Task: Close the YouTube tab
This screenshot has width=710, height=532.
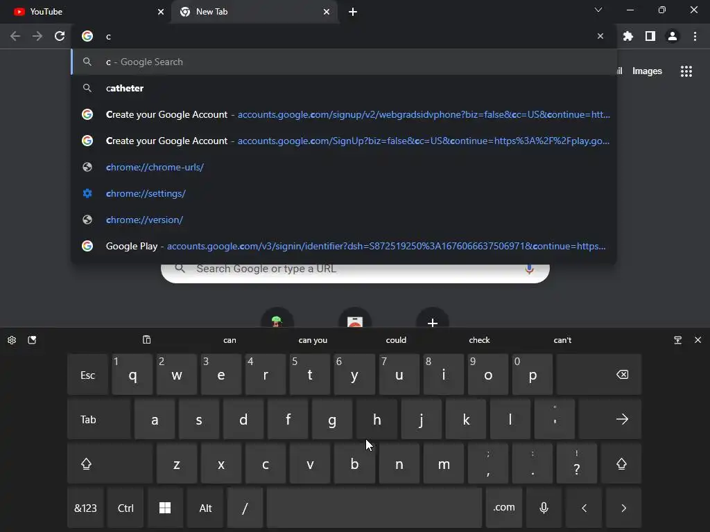Action: pos(161,12)
